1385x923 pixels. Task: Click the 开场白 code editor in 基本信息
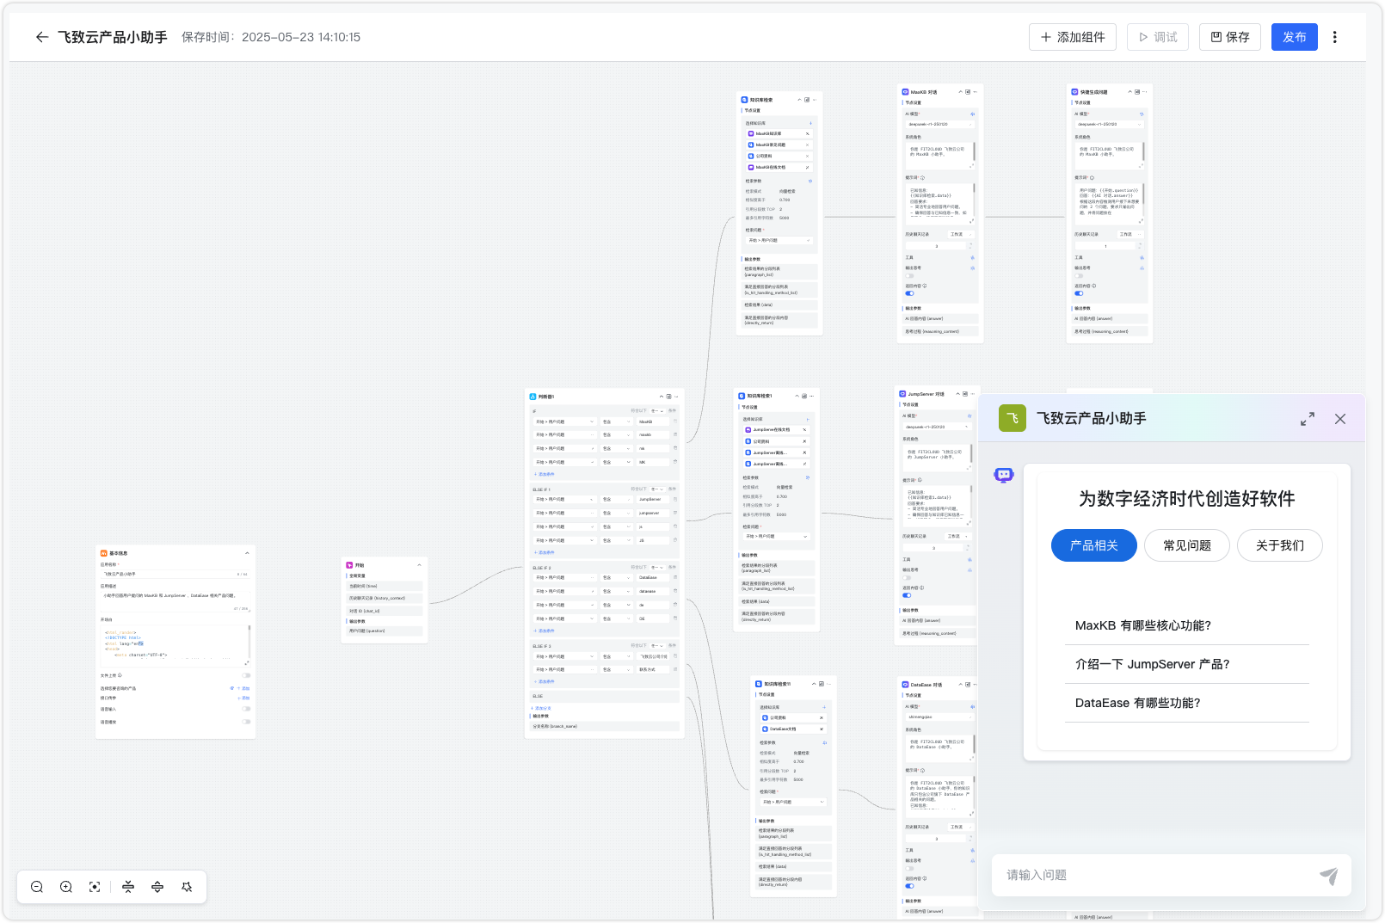(175, 646)
